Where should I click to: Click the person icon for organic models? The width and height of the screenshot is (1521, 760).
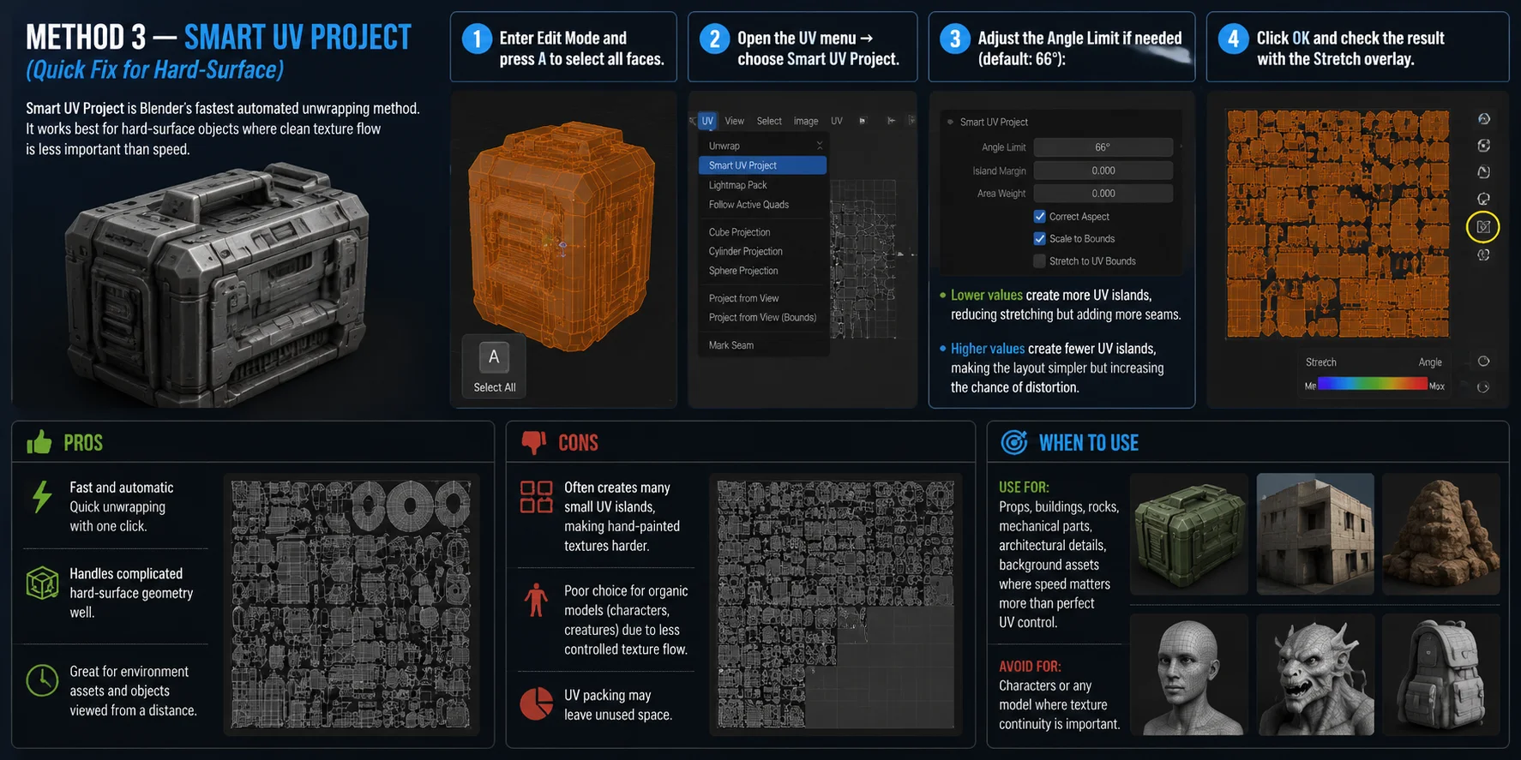[536, 600]
